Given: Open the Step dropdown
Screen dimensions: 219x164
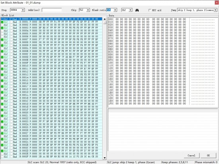Looking at the screenshot, I should coord(23,10).
